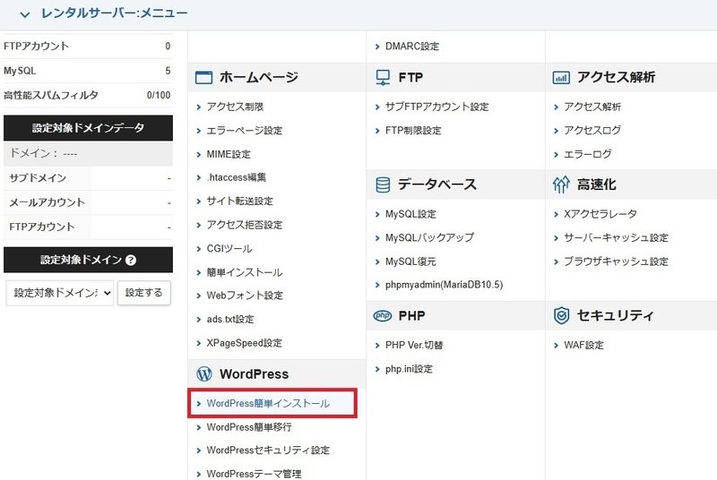The height and width of the screenshot is (480, 717).
Task: Open FTP制限設定
Action: pos(413,131)
